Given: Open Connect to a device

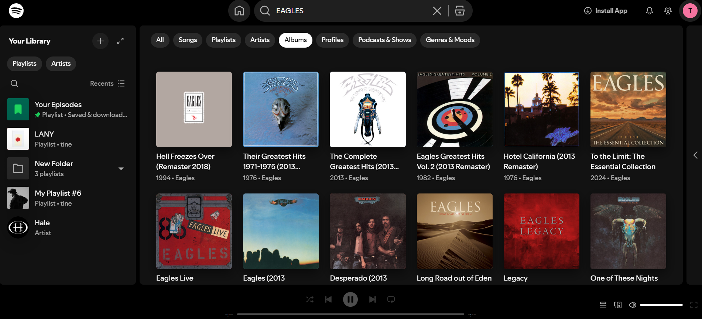Looking at the screenshot, I should point(618,305).
